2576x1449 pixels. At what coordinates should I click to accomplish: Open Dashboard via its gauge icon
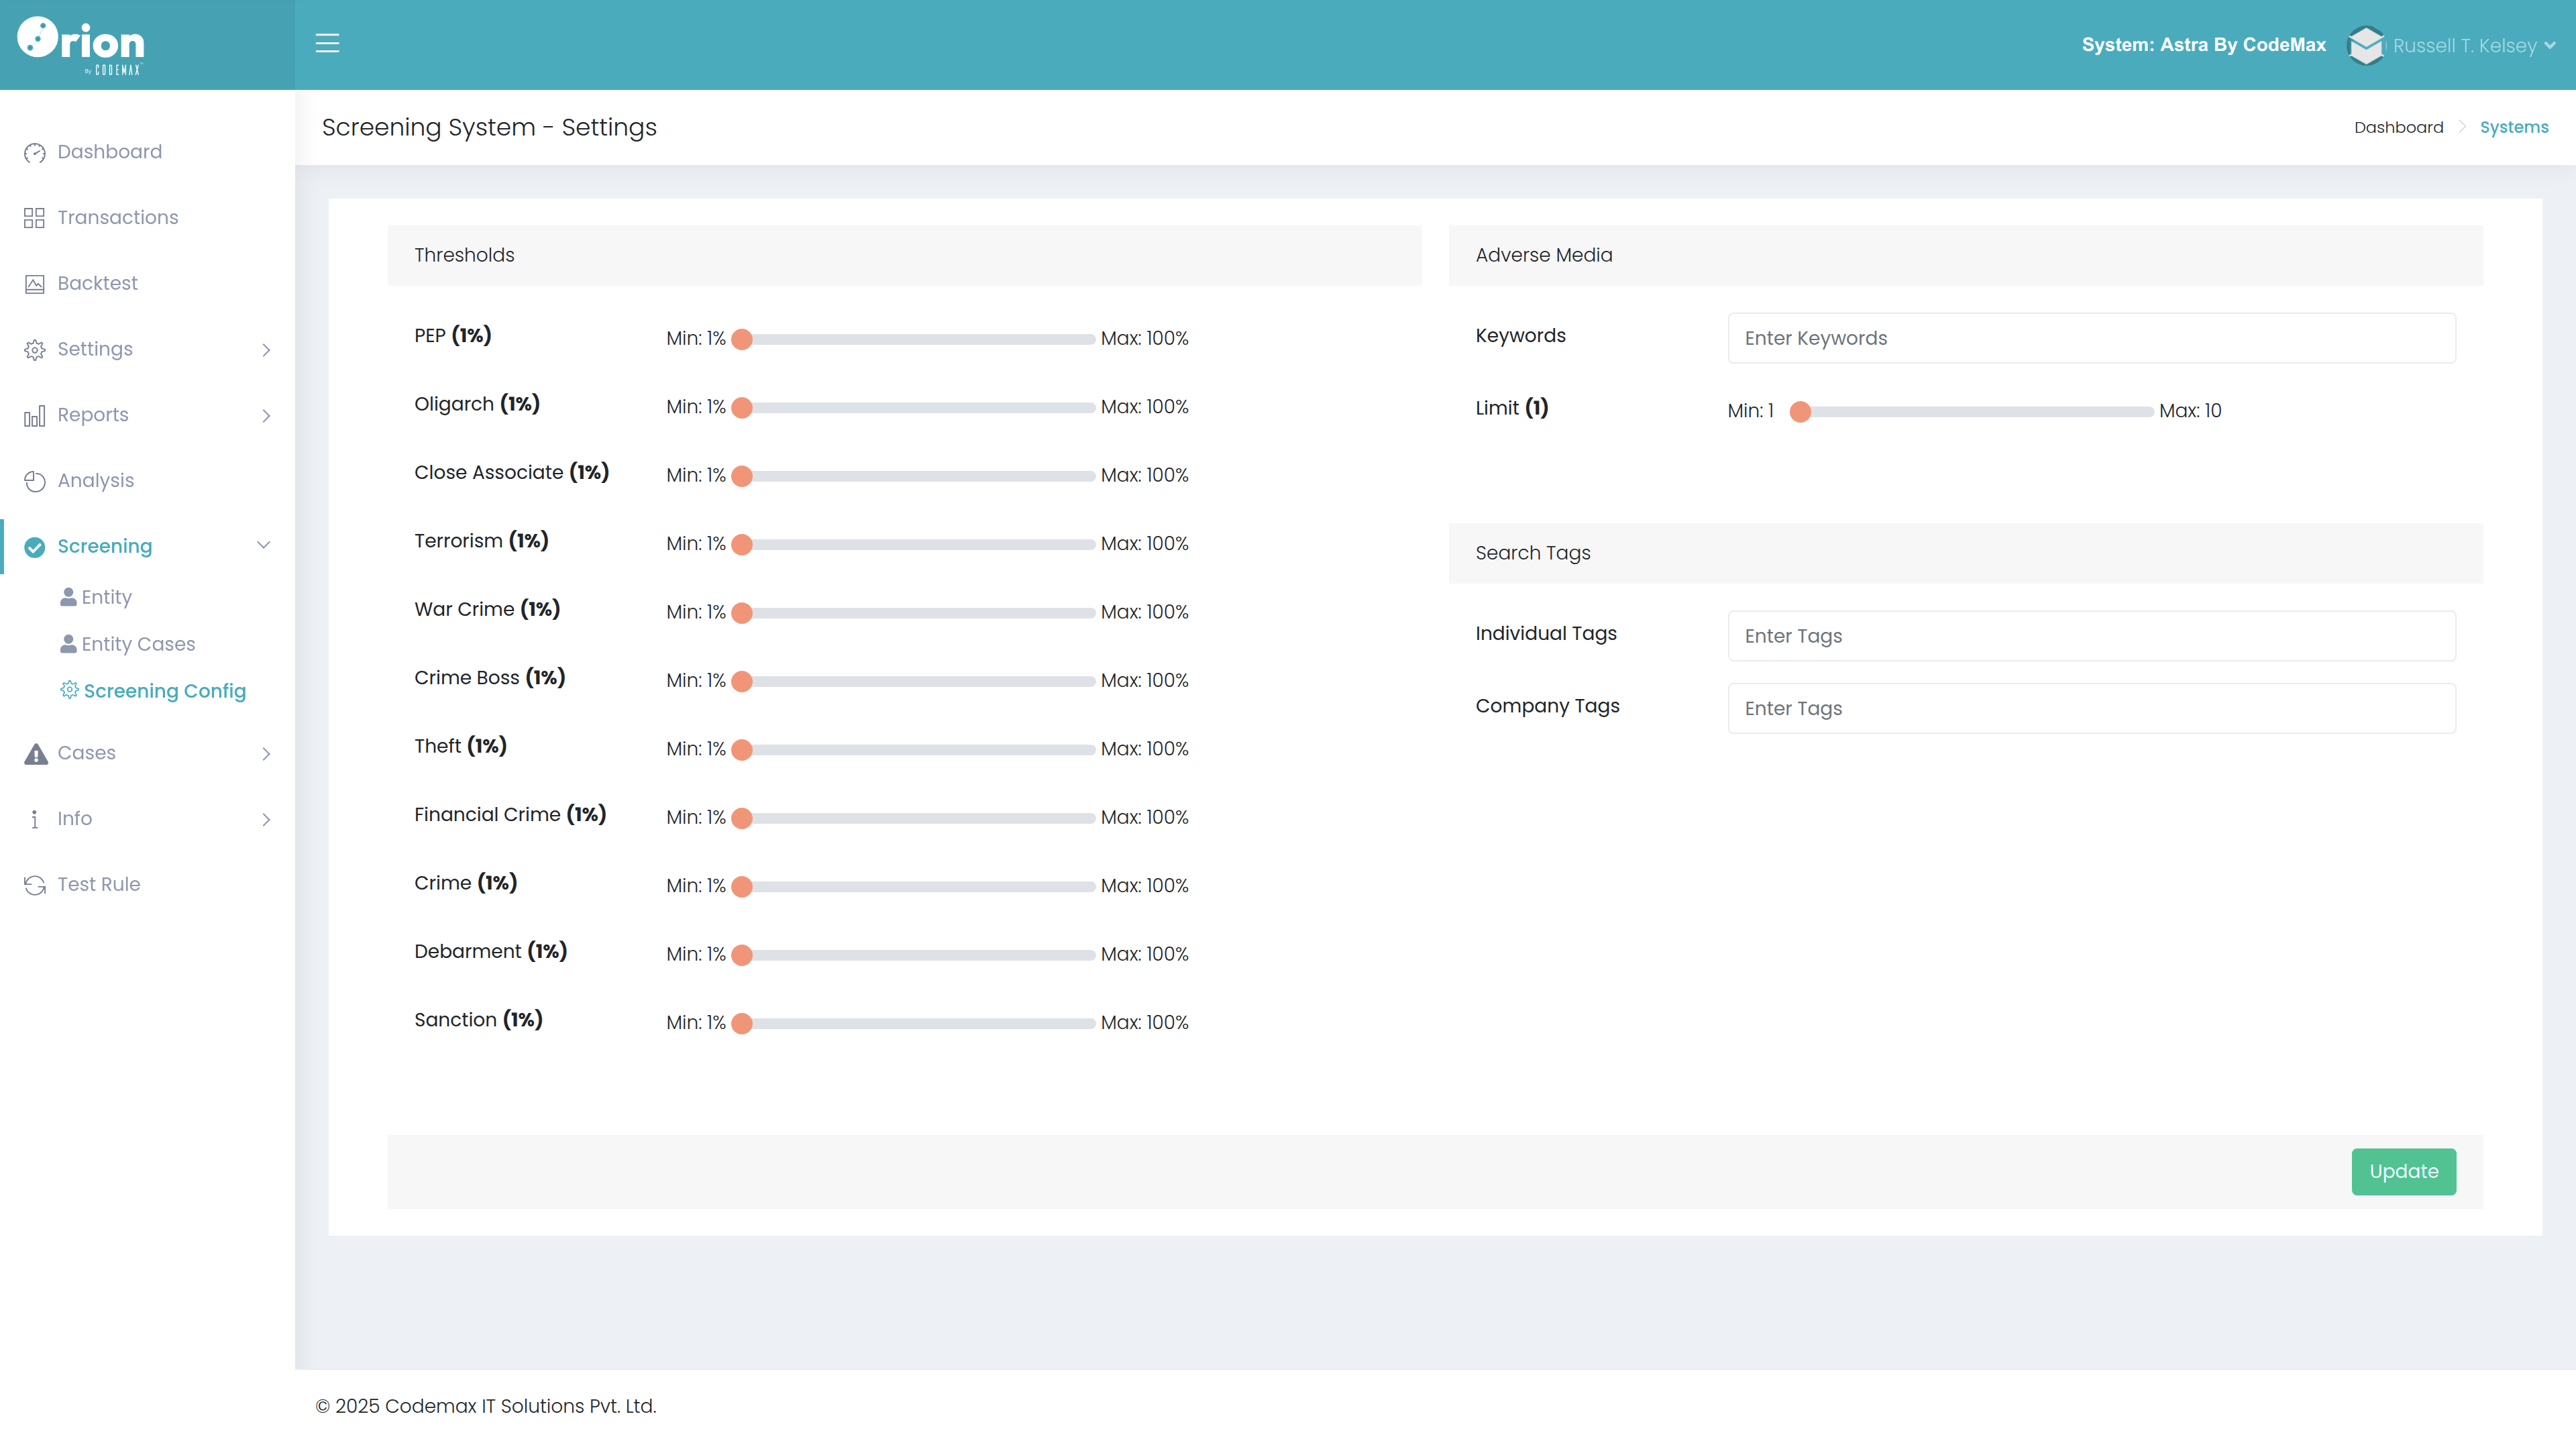(x=35, y=153)
